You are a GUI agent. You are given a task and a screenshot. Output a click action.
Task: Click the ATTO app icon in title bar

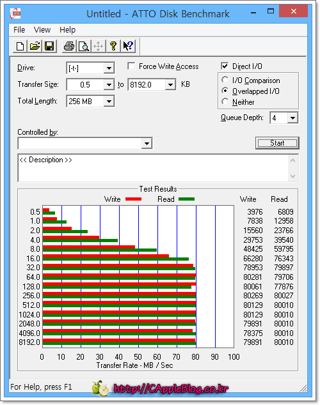(x=15, y=13)
